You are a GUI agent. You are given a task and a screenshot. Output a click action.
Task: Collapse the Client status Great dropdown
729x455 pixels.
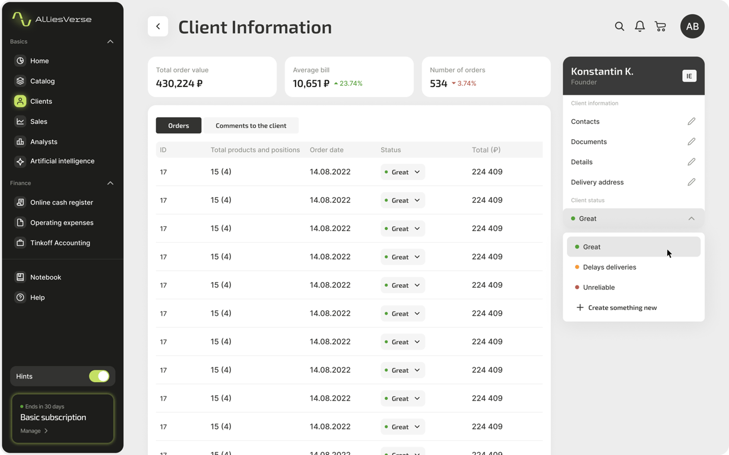click(633, 219)
